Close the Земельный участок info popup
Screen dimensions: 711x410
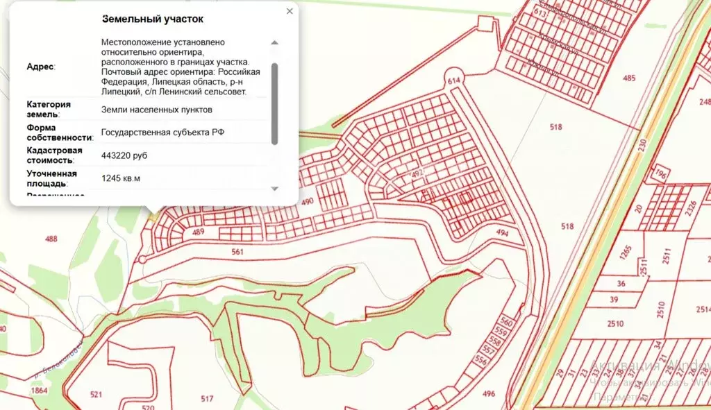click(x=290, y=12)
